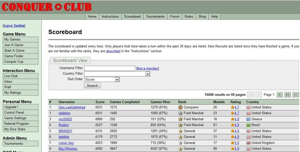Image resolution: width=300 pixels, height=152 pixels.
Task: Open comic boy's 5.0 rating link
Action: click(237, 143)
